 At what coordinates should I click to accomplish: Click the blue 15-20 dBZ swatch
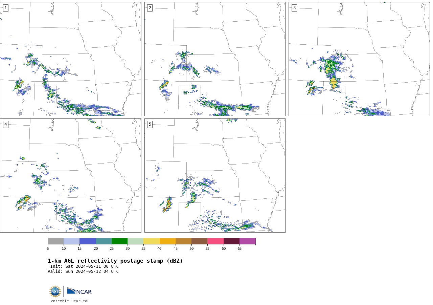pos(88,241)
